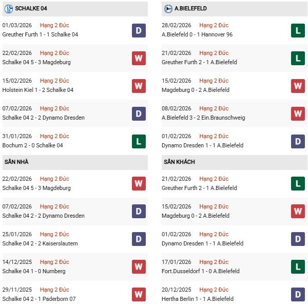Click the W badge for Schalke 04 5-3 Magdeburg on 22/02/2026 in the top list
The height and width of the screenshot is (305, 308).
(x=139, y=58)
